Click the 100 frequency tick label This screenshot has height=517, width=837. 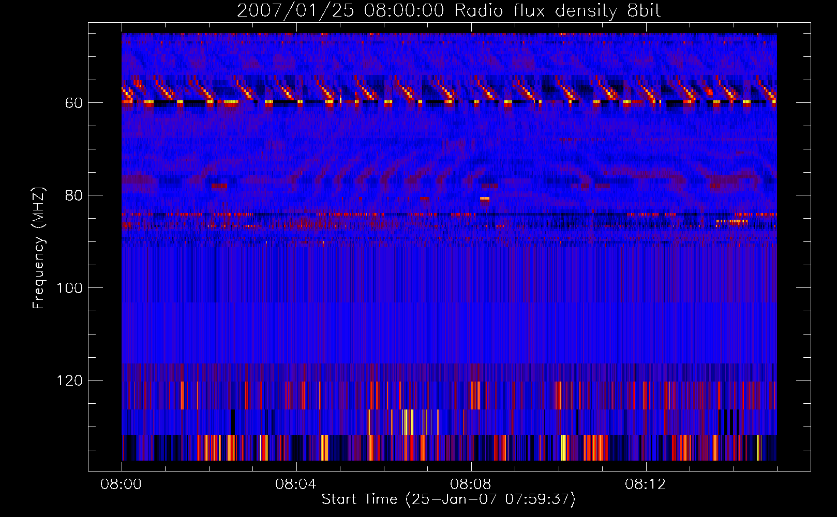69,288
